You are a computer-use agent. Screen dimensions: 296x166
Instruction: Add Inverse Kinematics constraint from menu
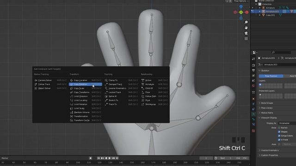121,88
